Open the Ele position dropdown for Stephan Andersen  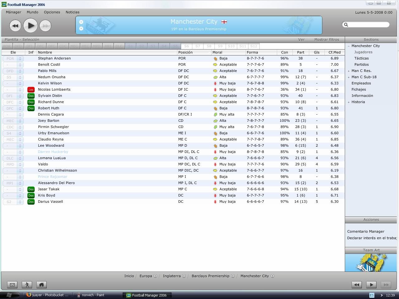coord(20,59)
